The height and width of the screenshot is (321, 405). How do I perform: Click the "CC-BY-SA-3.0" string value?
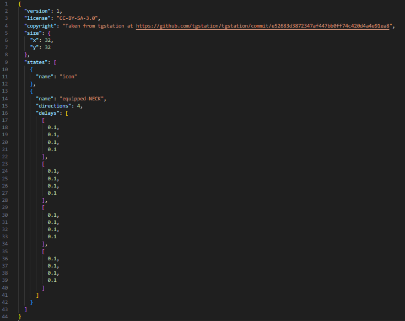tap(77, 18)
